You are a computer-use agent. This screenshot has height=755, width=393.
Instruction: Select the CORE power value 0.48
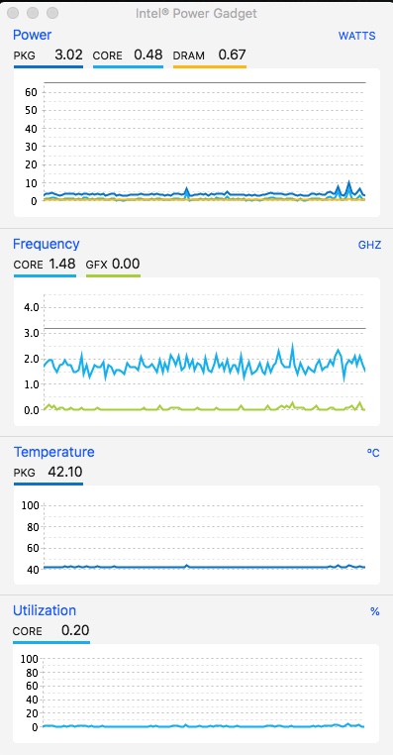pos(148,54)
